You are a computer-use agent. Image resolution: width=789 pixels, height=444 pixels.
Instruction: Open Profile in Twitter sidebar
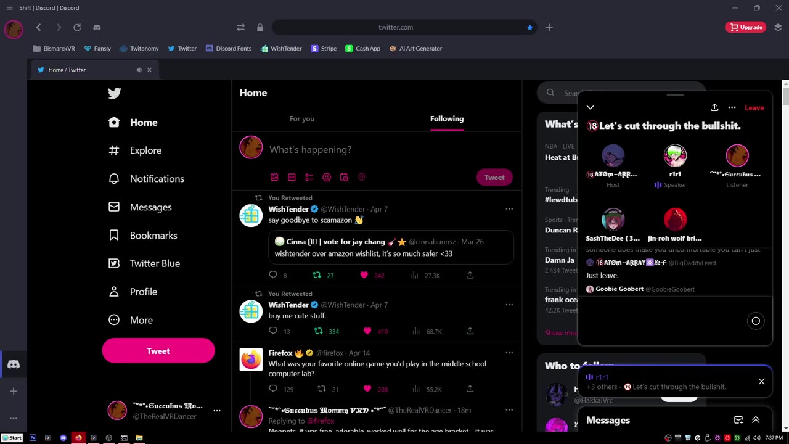pyautogui.click(x=133, y=292)
